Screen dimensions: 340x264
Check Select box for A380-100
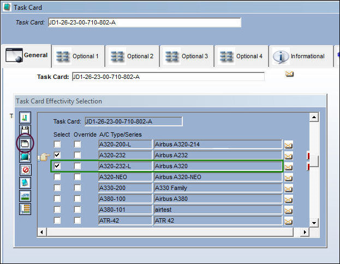57,199
